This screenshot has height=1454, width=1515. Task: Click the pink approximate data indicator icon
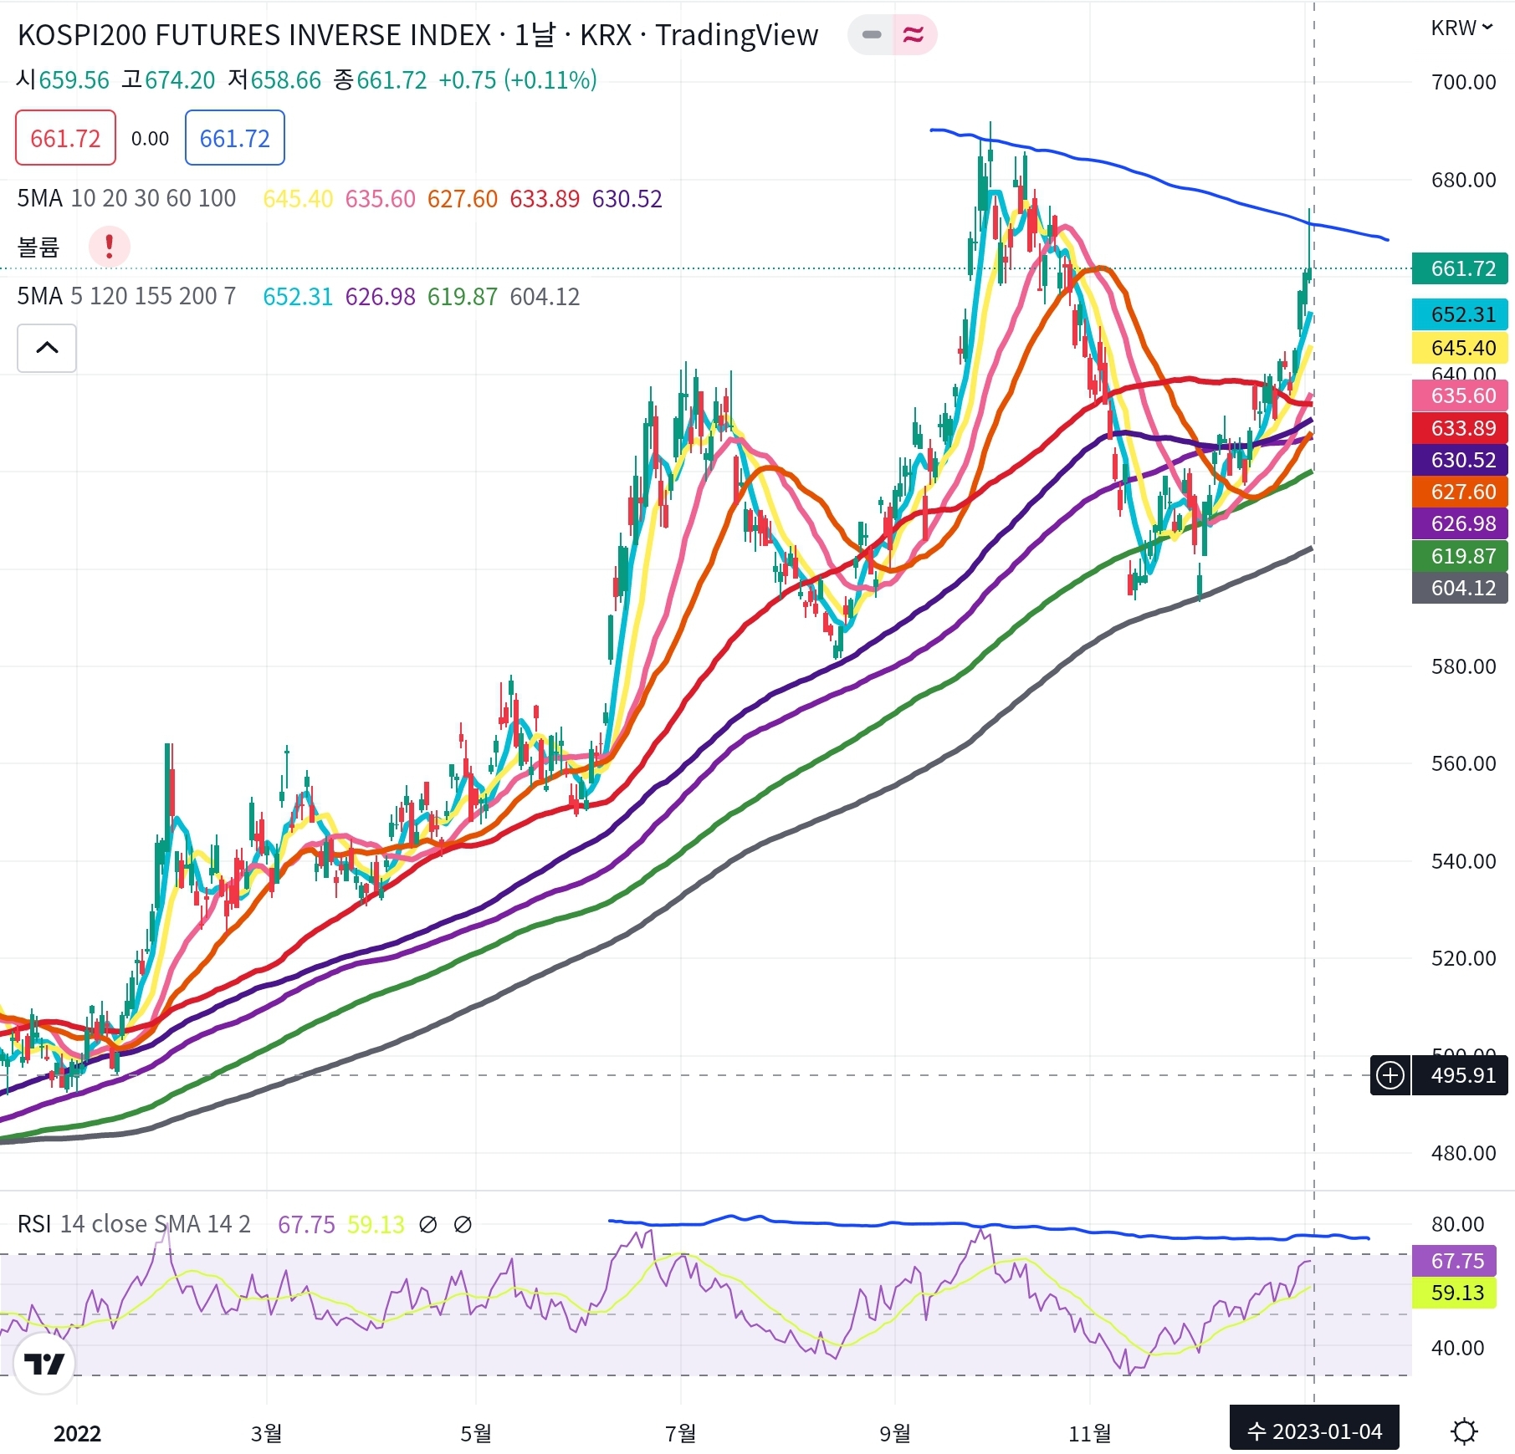tap(914, 35)
